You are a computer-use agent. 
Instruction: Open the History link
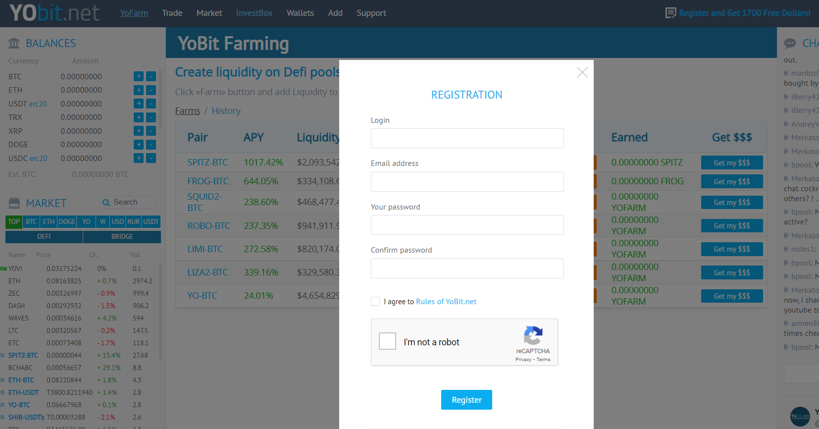(x=226, y=111)
